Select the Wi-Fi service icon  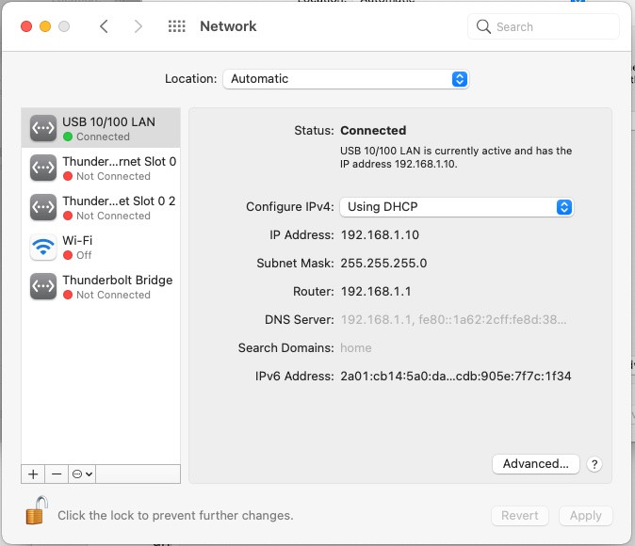pos(43,247)
